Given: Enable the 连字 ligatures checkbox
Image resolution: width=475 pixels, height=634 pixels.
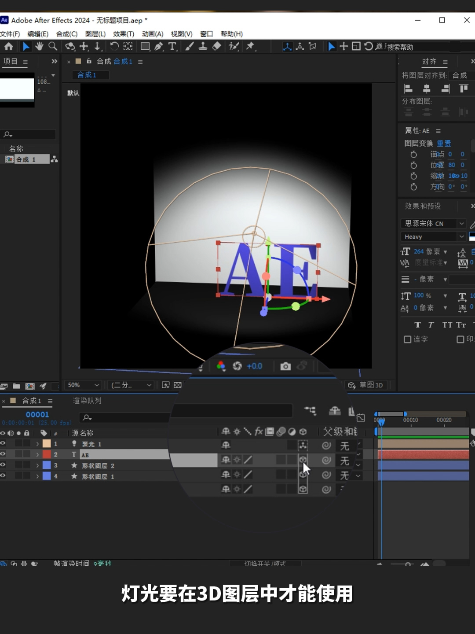Looking at the screenshot, I should click(x=408, y=339).
